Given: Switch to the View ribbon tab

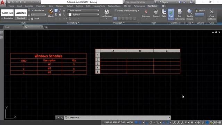Looking at the screenshot, I should pyautogui.click(x=51, y=6).
